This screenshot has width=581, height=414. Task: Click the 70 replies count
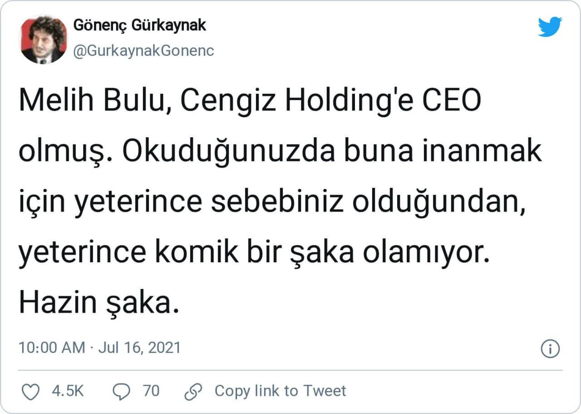tap(151, 391)
